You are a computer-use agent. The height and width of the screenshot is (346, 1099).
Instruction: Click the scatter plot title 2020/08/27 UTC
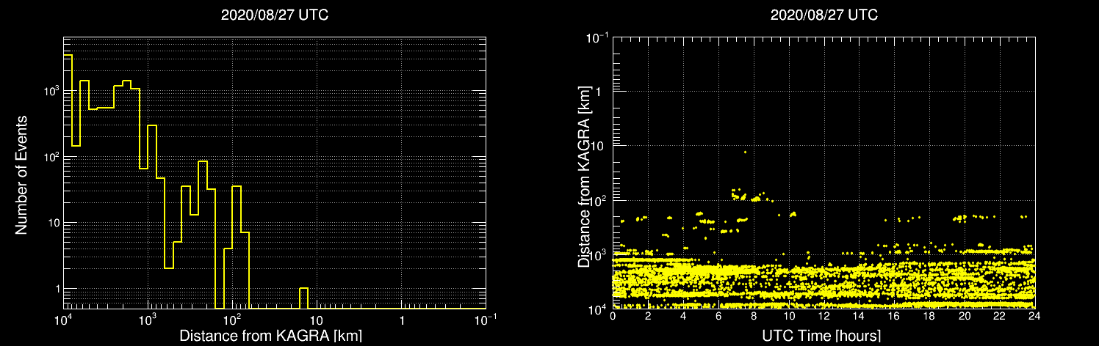[x=824, y=15]
